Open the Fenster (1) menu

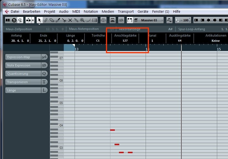pos(161,11)
